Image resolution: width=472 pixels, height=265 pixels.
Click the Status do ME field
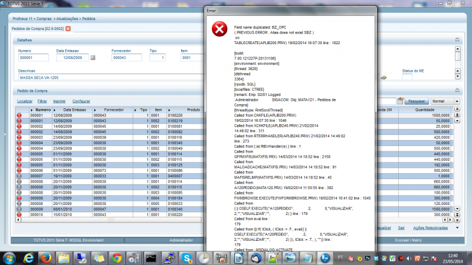point(407,77)
